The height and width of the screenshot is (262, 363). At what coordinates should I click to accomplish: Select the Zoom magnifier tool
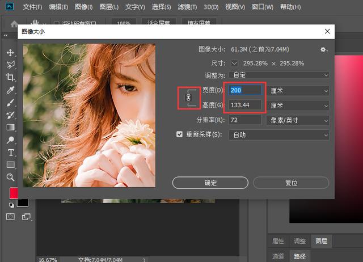10,177
